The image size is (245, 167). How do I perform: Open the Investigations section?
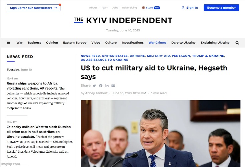pyautogui.click(x=133, y=42)
